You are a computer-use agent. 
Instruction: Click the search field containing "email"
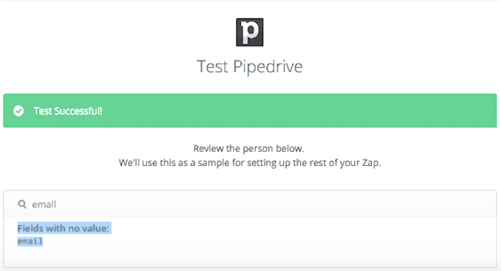250,204
